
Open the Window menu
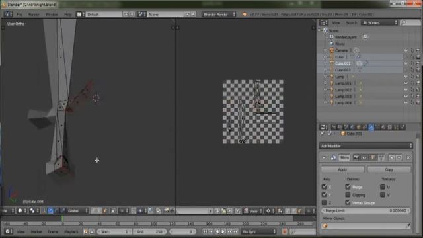(52, 15)
